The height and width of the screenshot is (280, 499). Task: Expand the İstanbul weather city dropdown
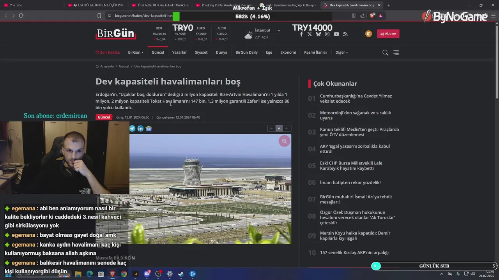pos(279,30)
